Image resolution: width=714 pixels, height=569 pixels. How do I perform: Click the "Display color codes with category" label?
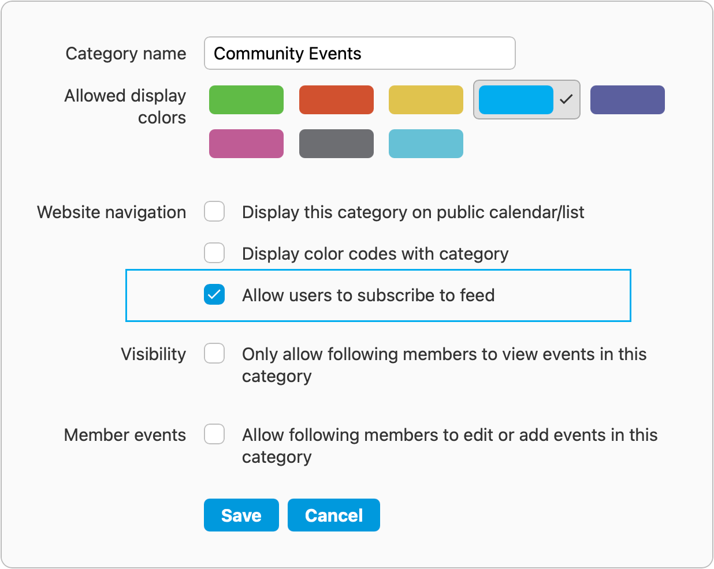pos(375,254)
